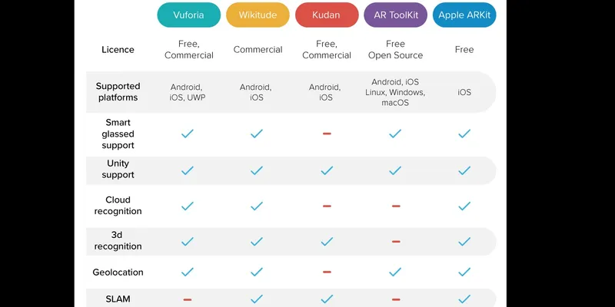The width and height of the screenshot is (615, 307).
Task: Click the AR ToolKit purple header
Action: (395, 15)
